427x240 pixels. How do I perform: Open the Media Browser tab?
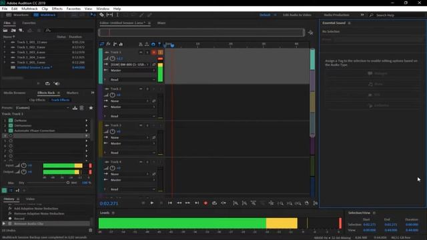(15, 93)
